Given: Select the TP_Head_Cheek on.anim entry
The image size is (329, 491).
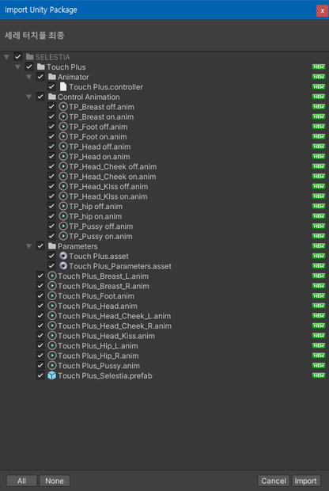Looking at the screenshot, I should [x=112, y=177].
